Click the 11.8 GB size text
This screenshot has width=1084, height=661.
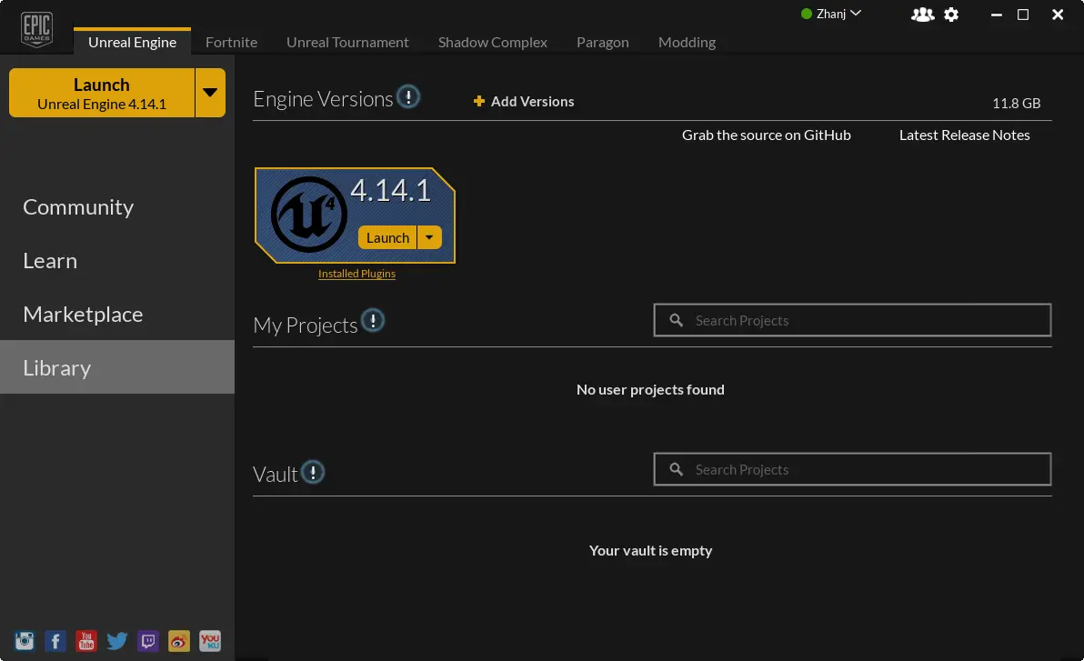point(1017,103)
